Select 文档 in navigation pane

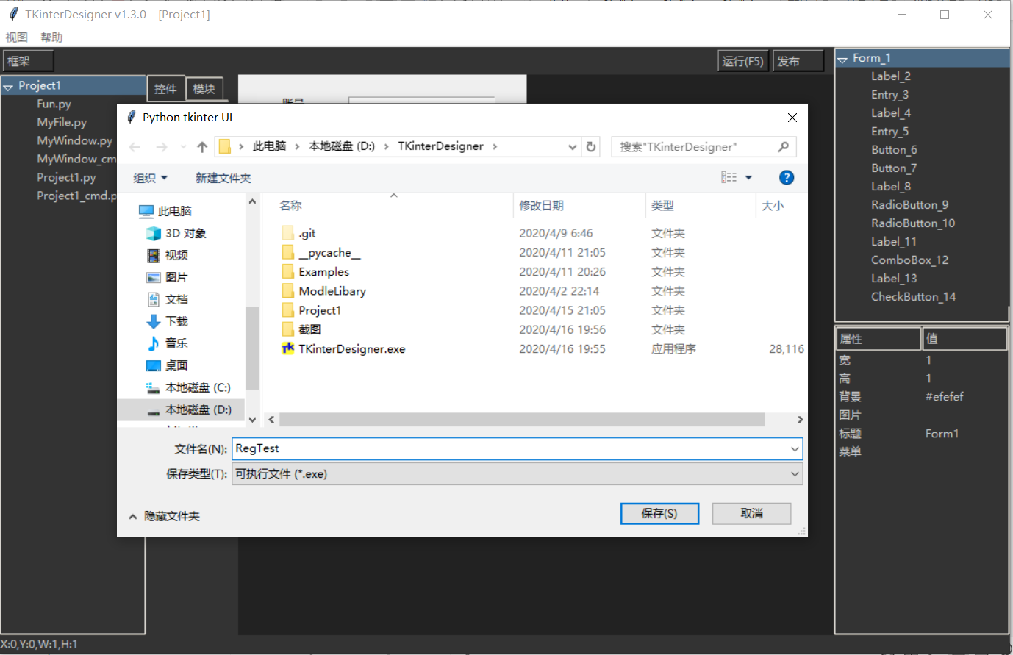pos(168,299)
